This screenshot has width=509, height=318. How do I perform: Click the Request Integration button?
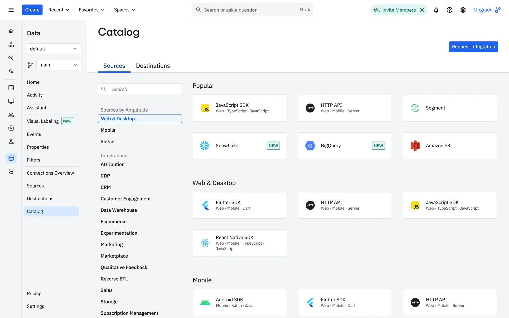click(x=473, y=47)
